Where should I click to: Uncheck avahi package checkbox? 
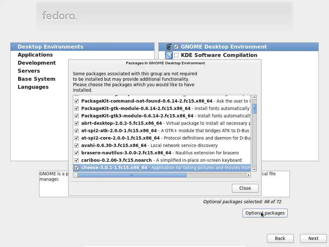[x=76, y=145]
